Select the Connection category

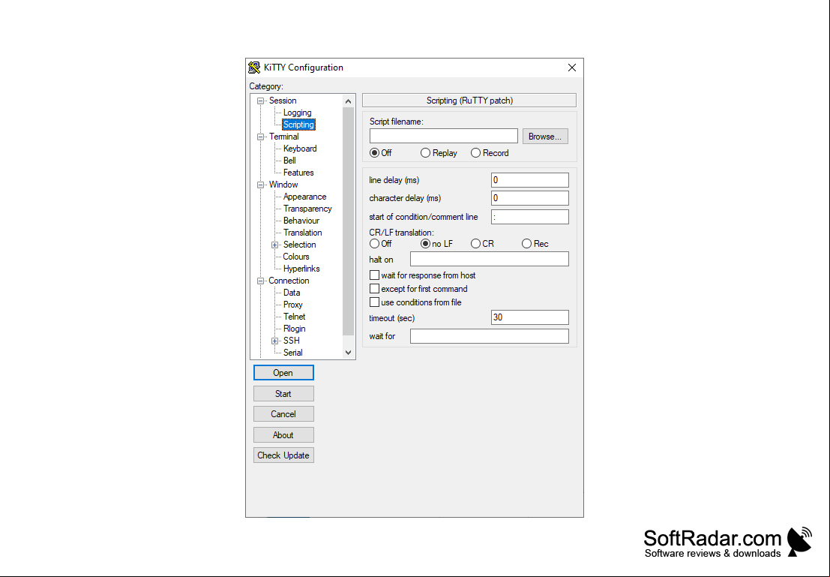coord(289,281)
